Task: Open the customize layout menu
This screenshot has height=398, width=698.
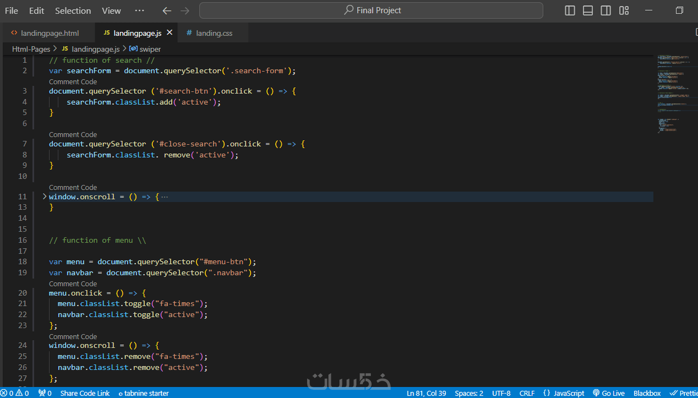Action: [x=624, y=10]
